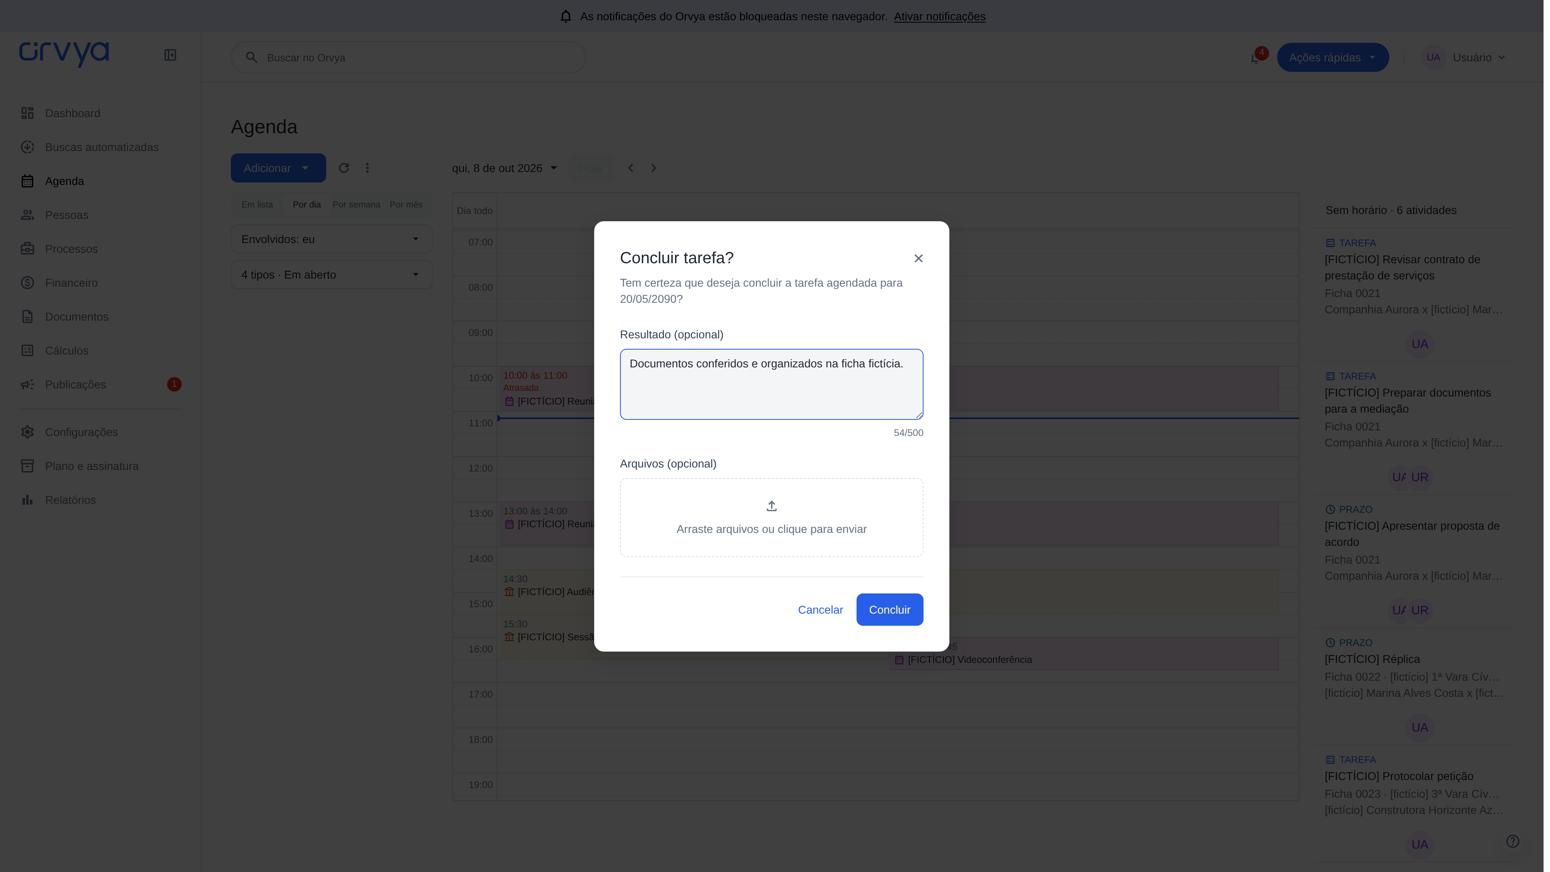This screenshot has width=1550, height=872.
Task: Open the three-dot more options menu
Action: [367, 168]
